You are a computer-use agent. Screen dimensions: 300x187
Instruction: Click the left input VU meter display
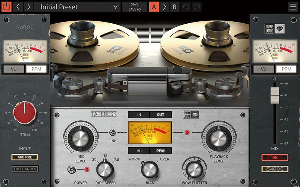[x=25, y=51]
